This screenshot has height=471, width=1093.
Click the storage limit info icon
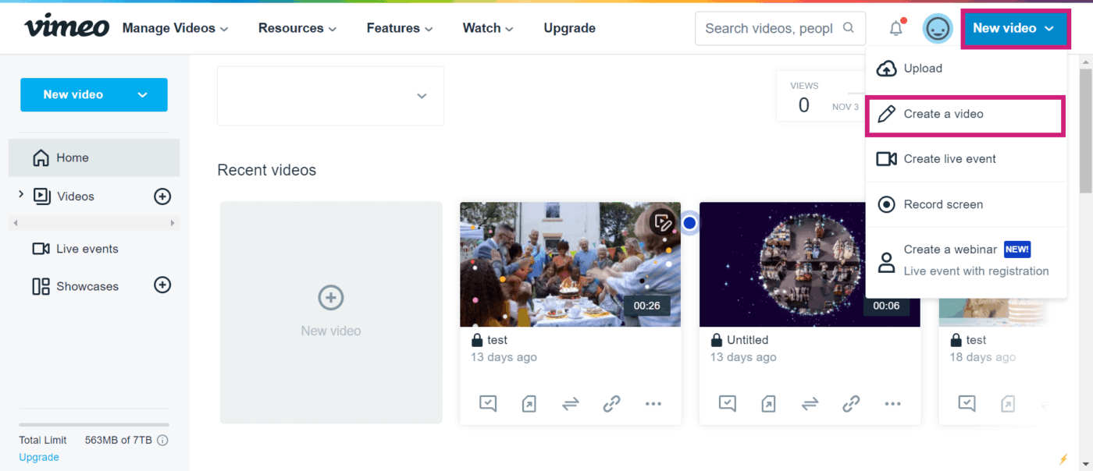click(162, 440)
